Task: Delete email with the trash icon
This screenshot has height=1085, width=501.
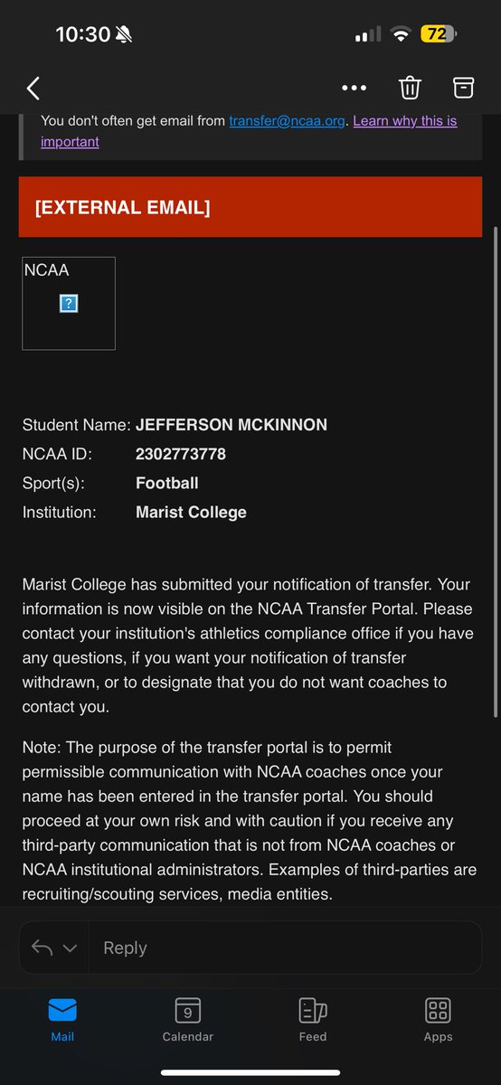Action: coord(410,87)
